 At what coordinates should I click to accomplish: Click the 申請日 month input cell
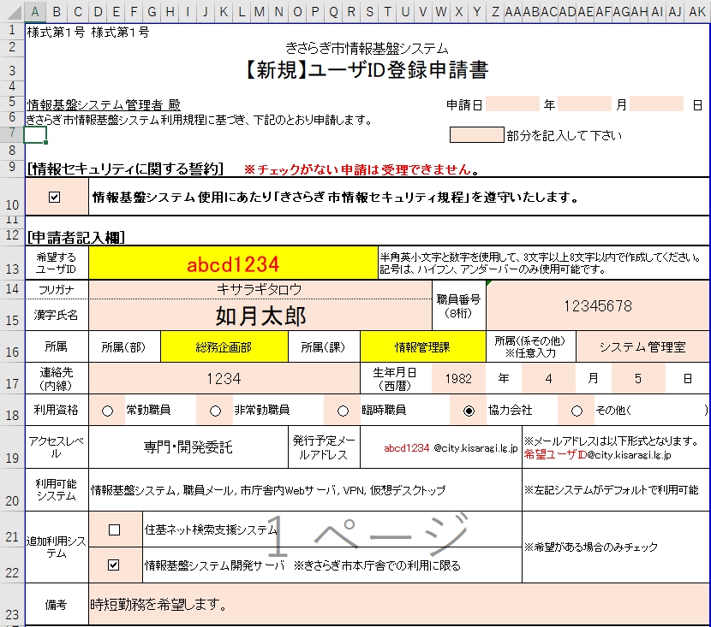[x=584, y=104]
